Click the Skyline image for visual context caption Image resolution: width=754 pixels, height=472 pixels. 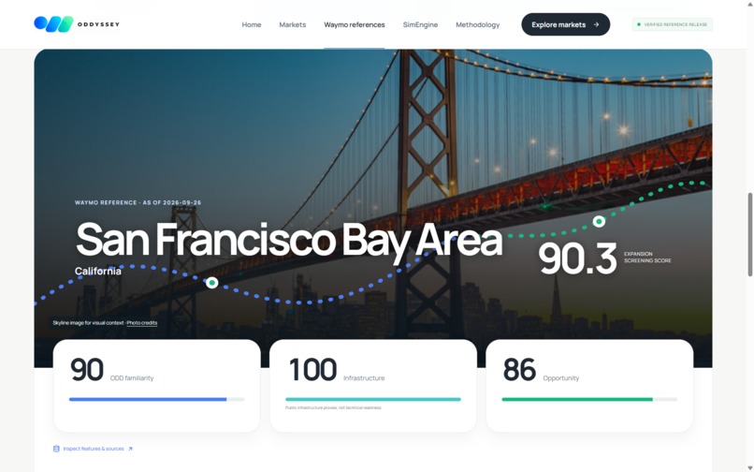(x=88, y=323)
